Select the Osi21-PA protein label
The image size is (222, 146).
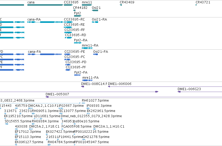(100, 52)
